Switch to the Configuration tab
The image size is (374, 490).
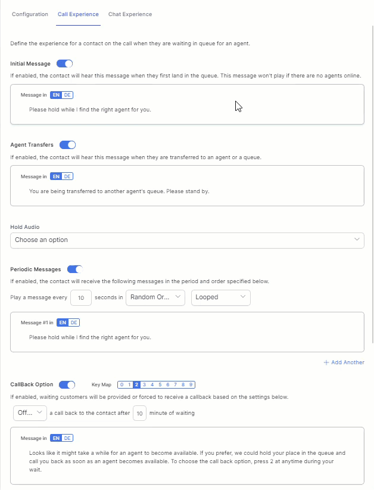pyautogui.click(x=30, y=14)
